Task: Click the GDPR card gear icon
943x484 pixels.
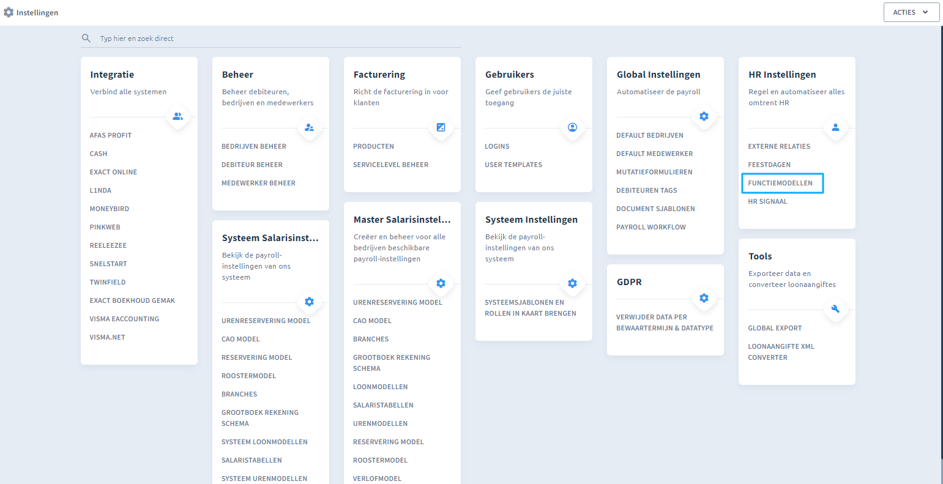Action: (704, 298)
